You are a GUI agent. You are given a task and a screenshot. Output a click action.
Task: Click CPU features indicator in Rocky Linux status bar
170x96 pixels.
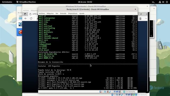(119, 91)
